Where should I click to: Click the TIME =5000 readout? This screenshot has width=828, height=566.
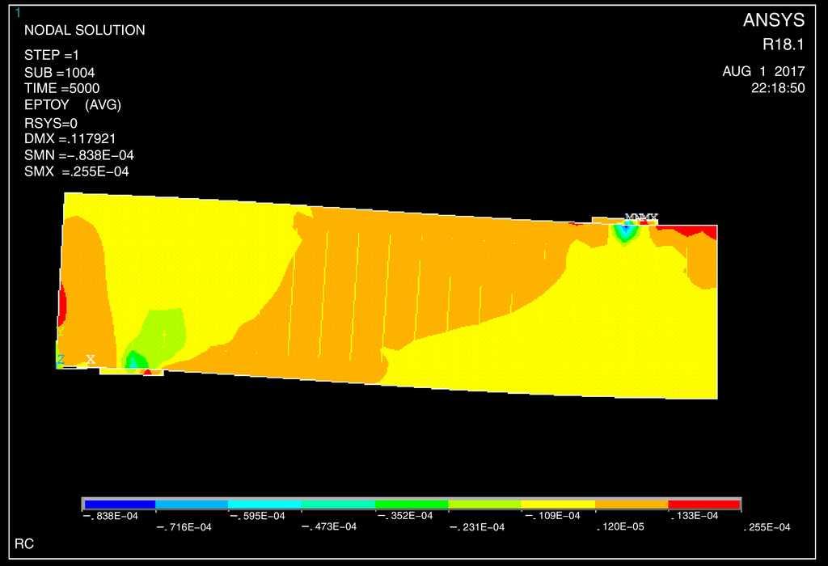[62, 88]
